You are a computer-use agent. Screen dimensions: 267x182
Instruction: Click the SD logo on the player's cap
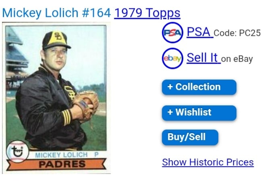tap(58, 36)
